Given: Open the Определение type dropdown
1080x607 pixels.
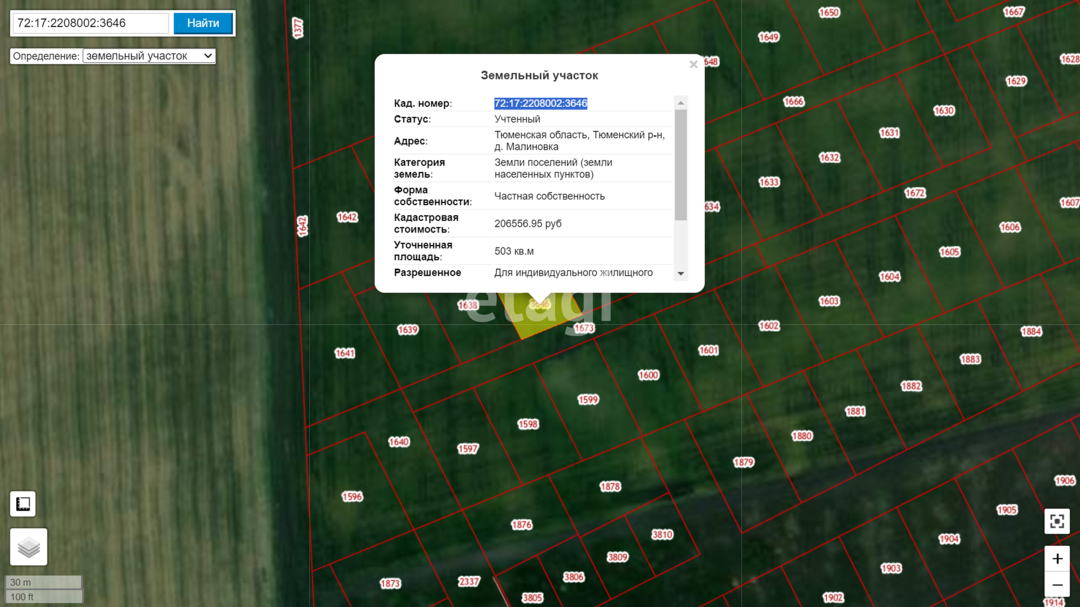Looking at the screenshot, I should click(149, 56).
